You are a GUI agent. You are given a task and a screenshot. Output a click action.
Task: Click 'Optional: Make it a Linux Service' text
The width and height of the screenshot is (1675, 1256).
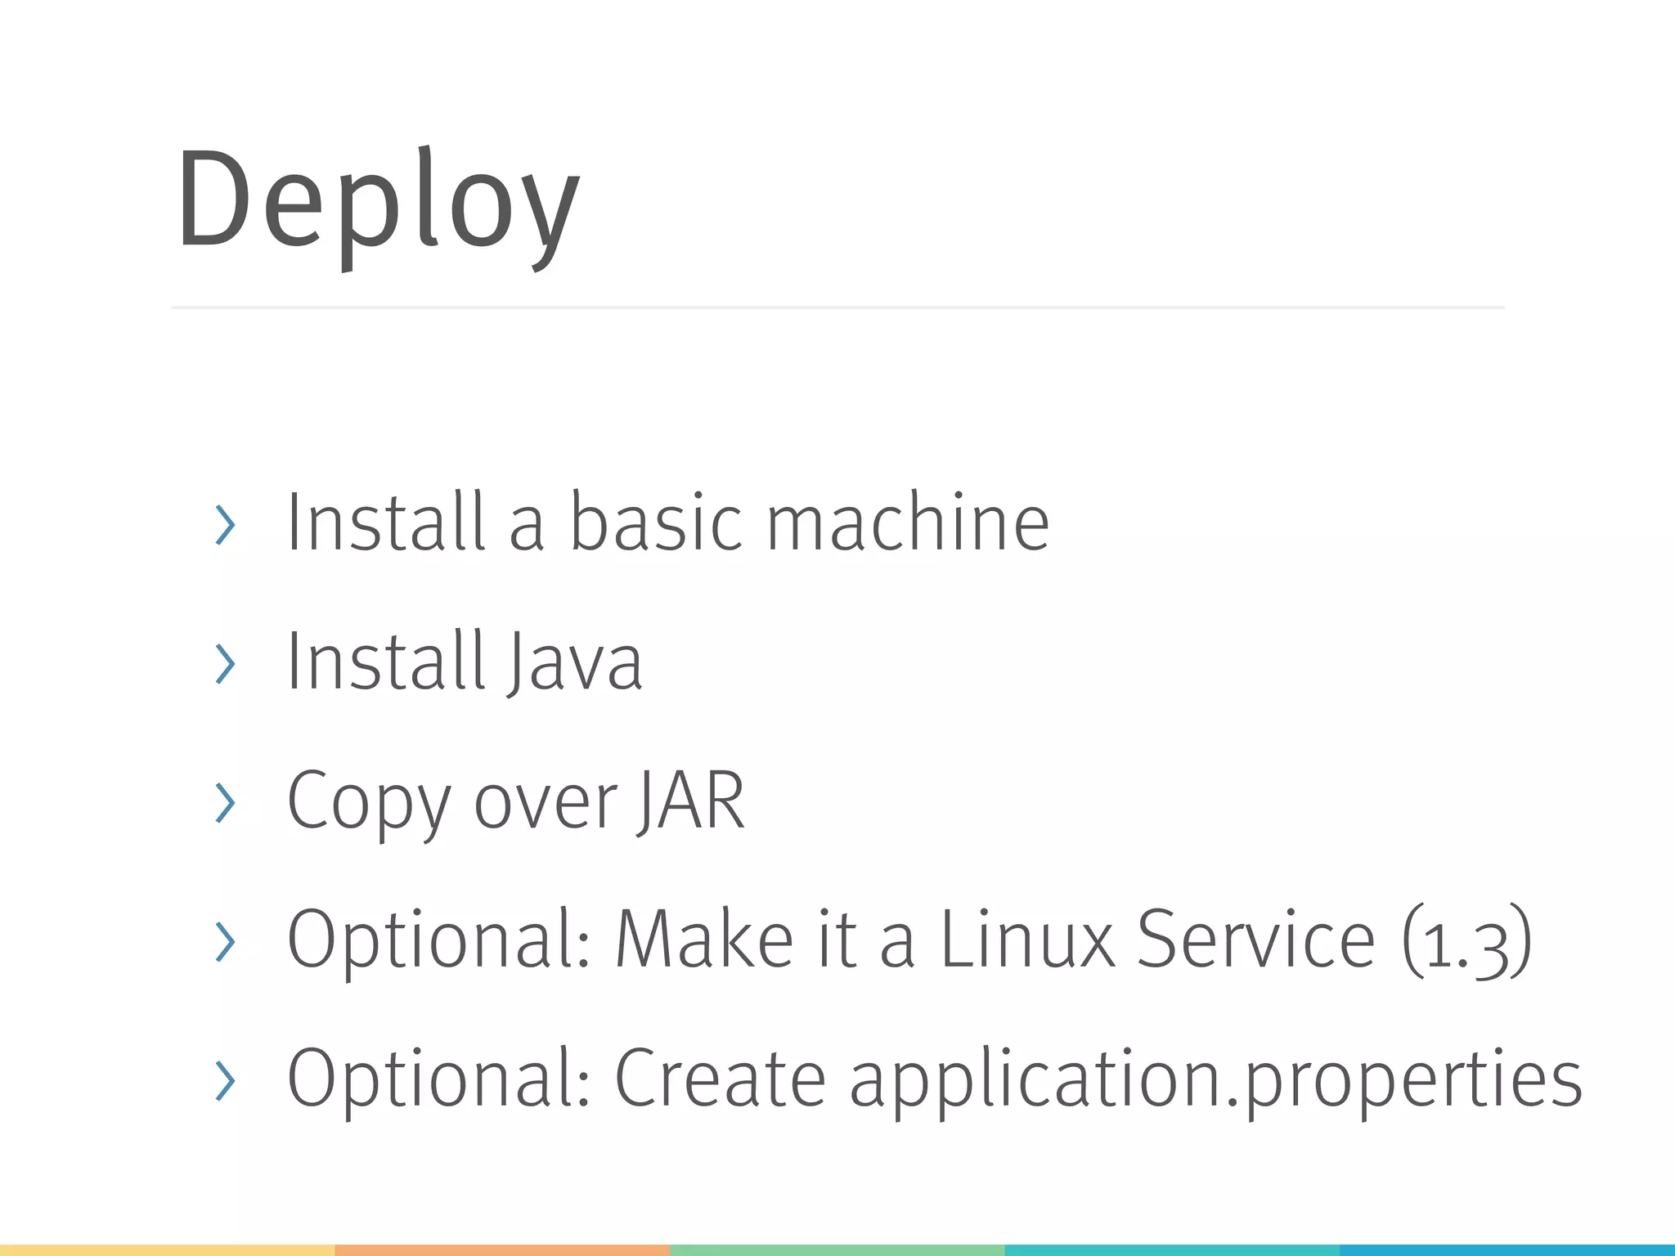point(830,940)
